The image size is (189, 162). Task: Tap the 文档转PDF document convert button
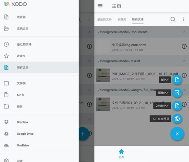pyautogui.click(x=177, y=106)
